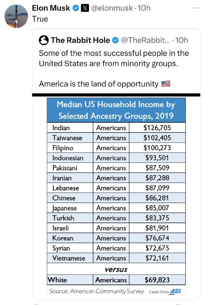Click the X affiliation badge icon
The width and height of the screenshot is (205, 305).
(85, 8)
